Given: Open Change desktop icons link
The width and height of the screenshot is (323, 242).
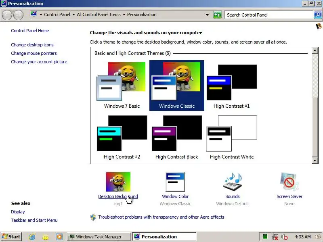Looking at the screenshot, I should 32,45.
